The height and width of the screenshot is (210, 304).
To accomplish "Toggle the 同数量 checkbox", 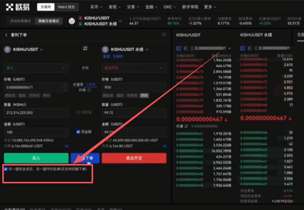I will (x=78, y=112).
